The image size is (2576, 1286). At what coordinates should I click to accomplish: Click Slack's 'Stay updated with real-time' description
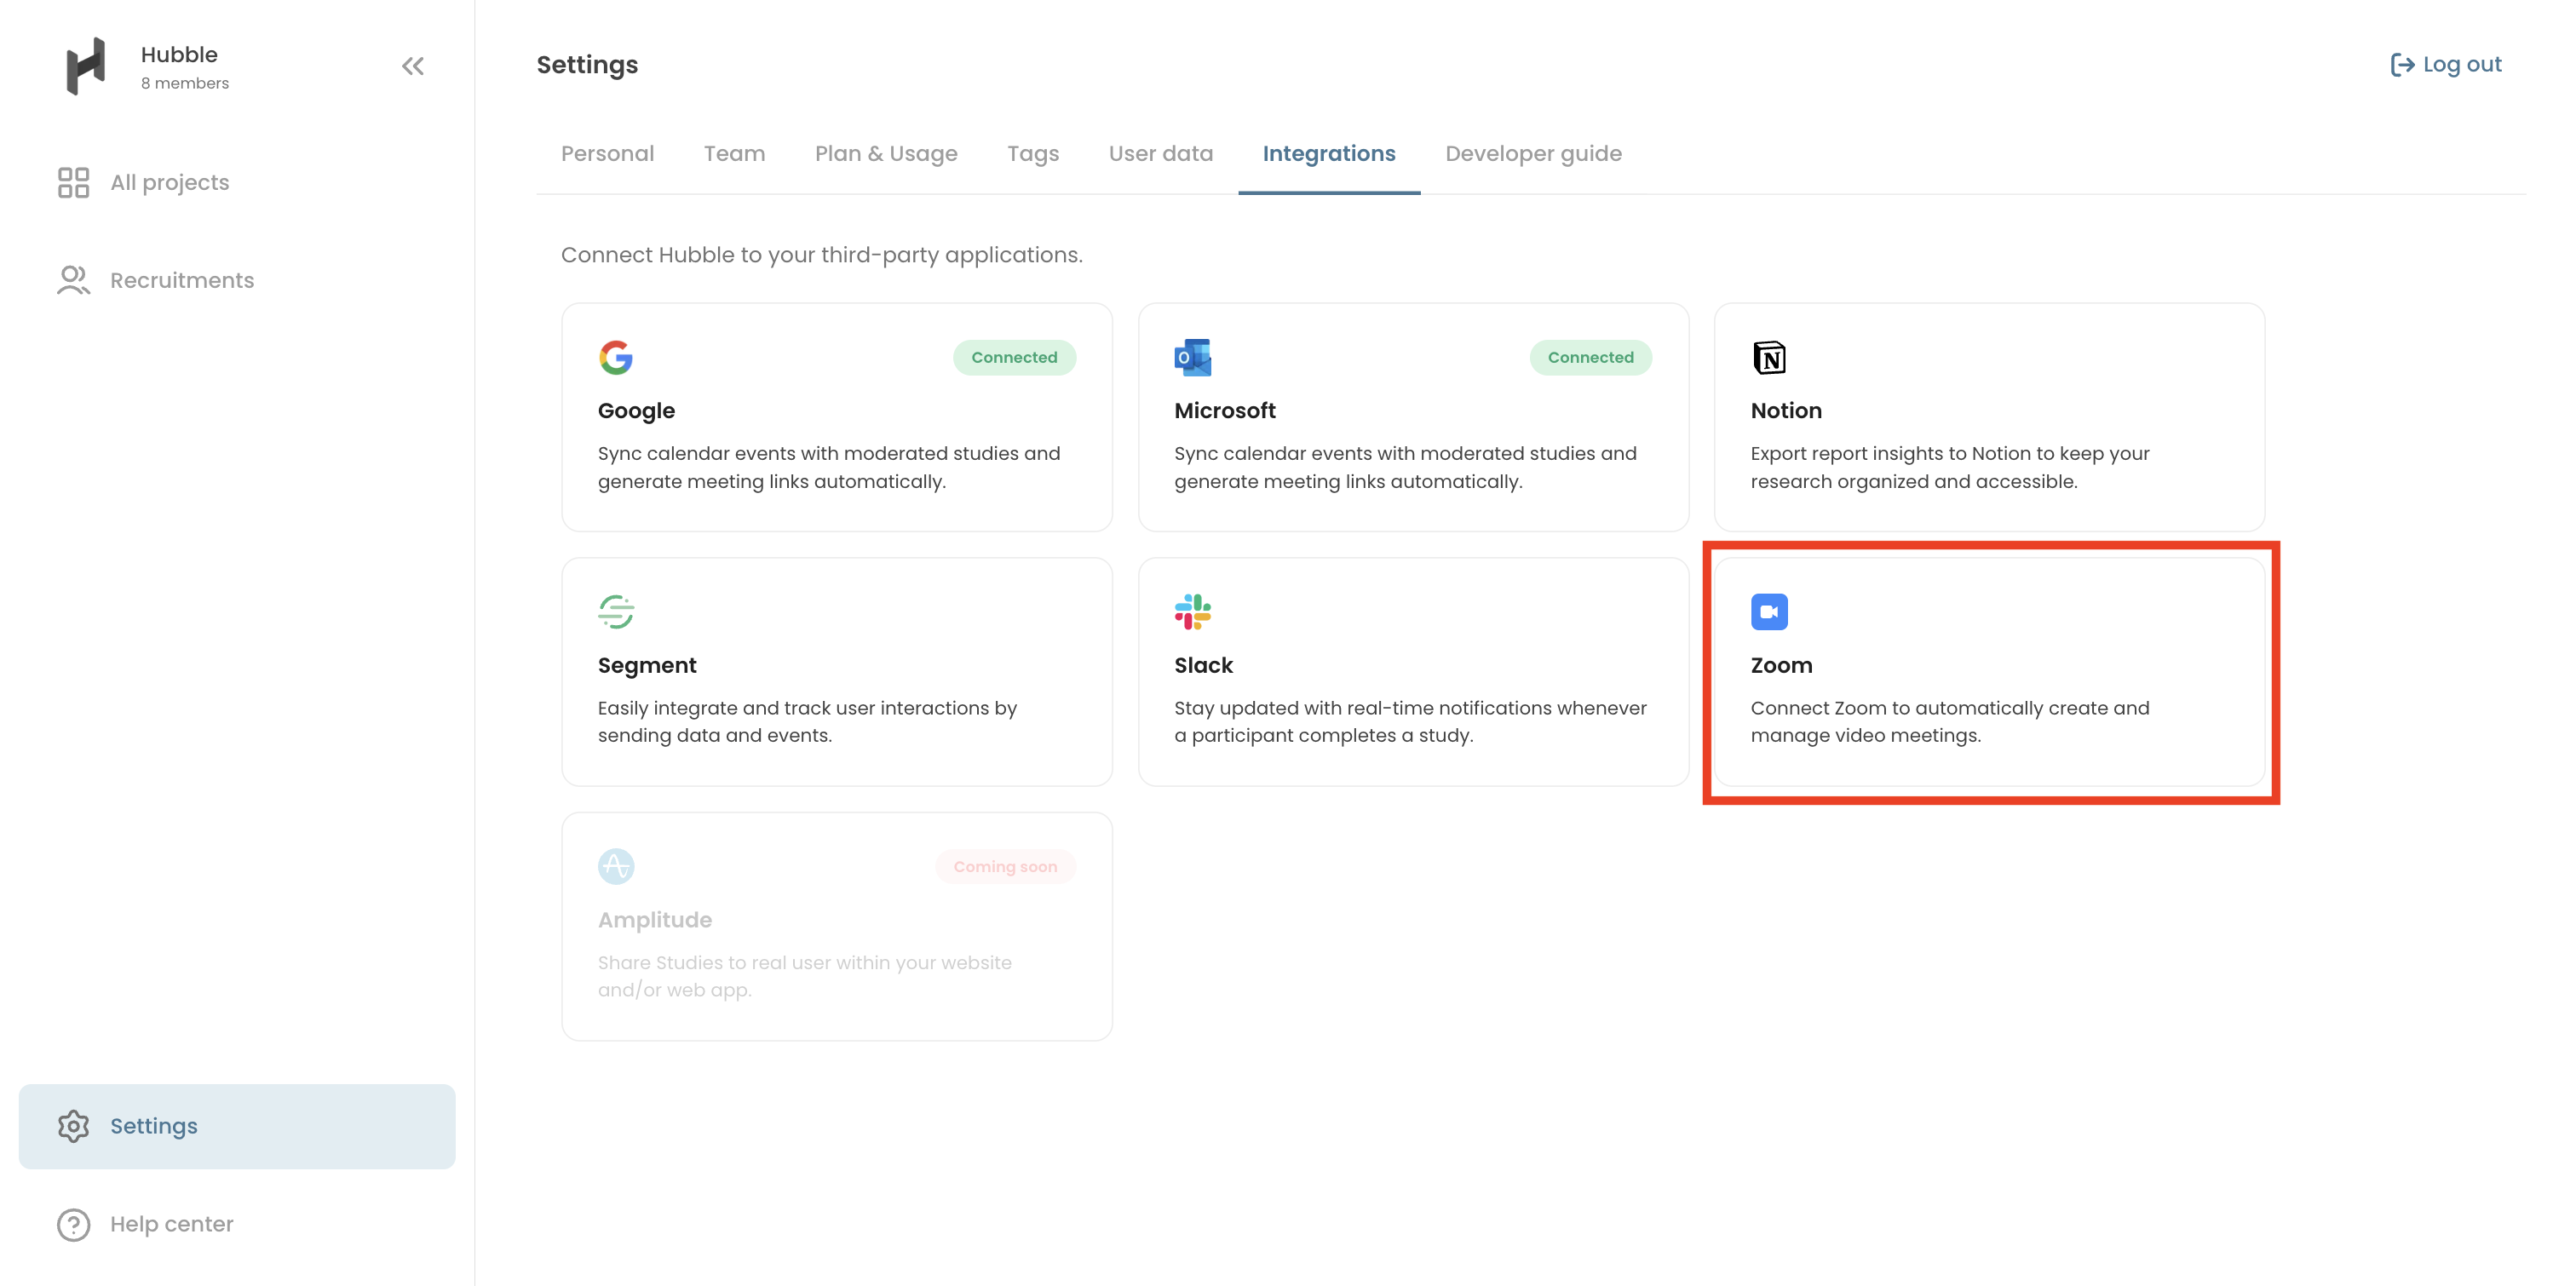pos(1410,721)
